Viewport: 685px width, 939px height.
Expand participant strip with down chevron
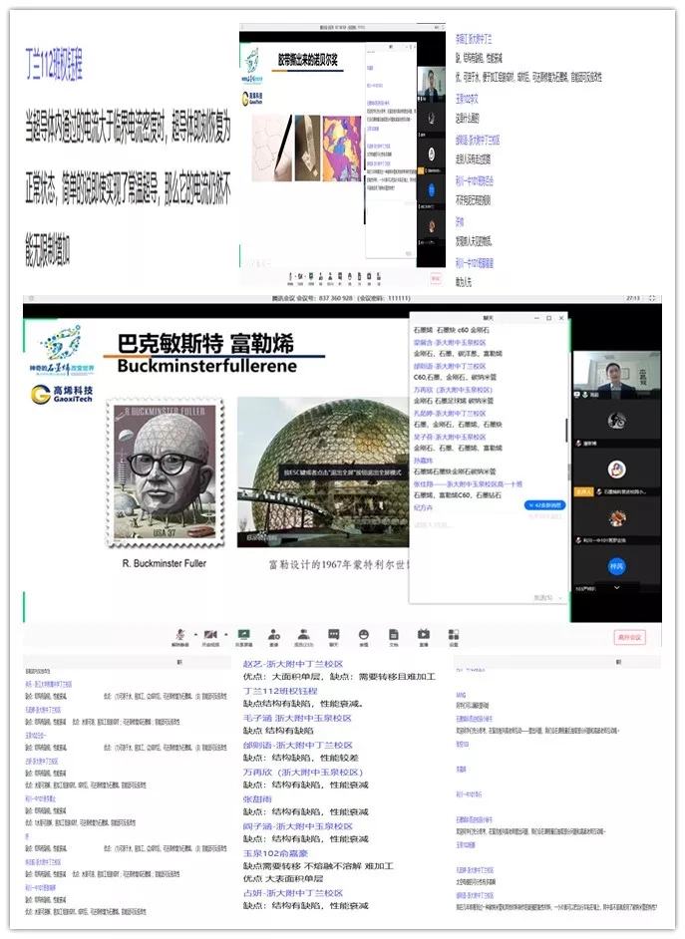coord(617,588)
